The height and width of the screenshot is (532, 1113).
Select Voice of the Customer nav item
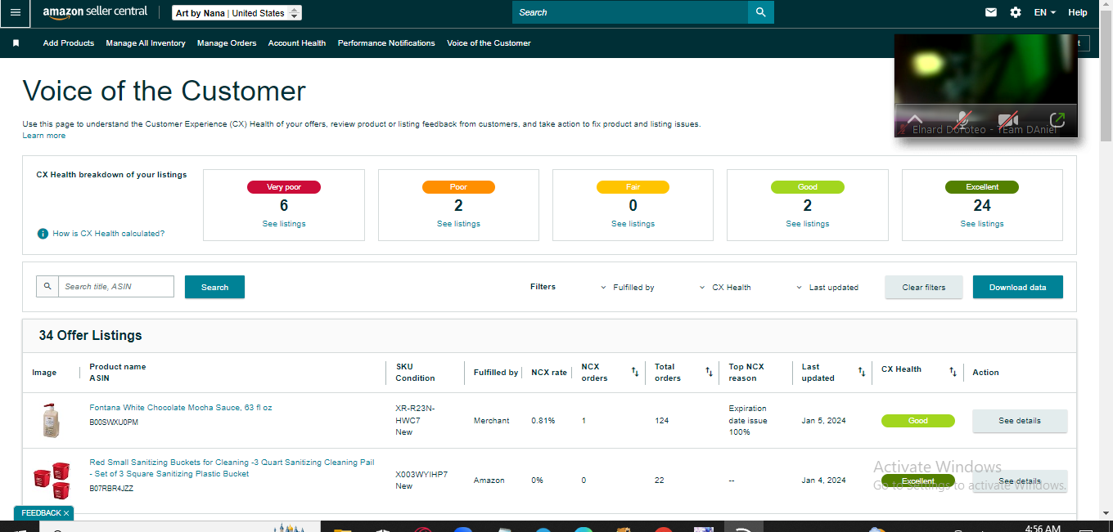489,43
